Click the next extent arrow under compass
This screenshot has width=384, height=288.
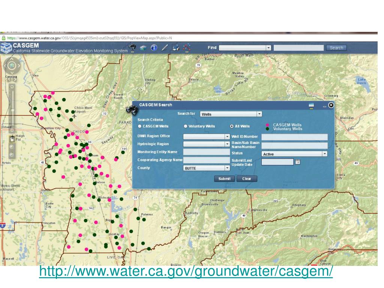pos(15,79)
